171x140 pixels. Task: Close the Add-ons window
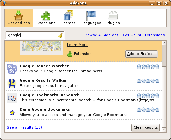coord(166,3)
